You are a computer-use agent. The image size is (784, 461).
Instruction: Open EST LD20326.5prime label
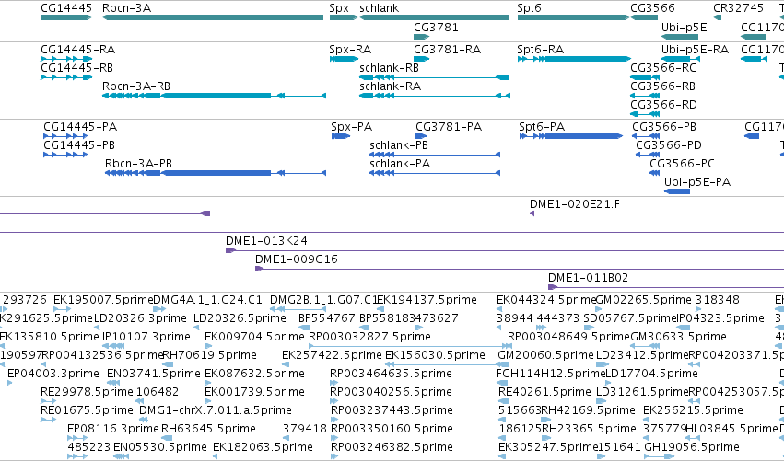pyautogui.click(x=240, y=318)
